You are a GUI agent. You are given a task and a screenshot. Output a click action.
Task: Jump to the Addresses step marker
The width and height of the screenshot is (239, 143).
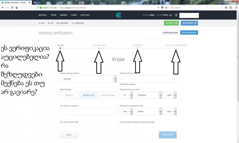[x=137, y=48]
